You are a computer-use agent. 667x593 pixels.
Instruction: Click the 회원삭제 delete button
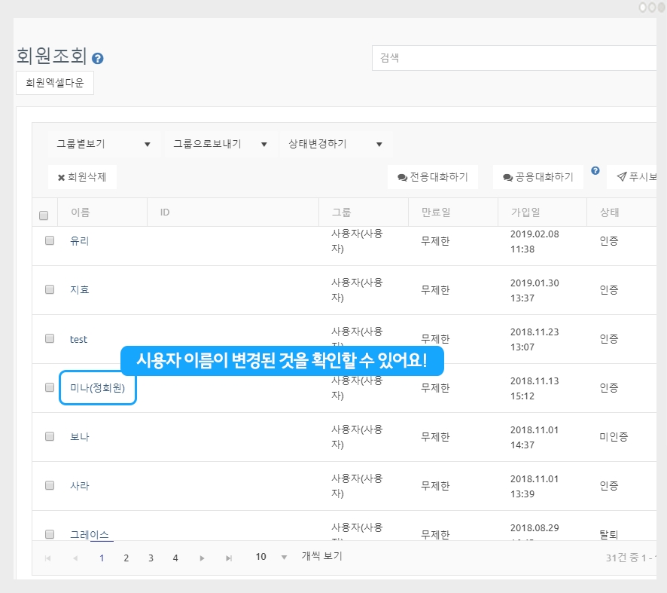(x=82, y=177)
